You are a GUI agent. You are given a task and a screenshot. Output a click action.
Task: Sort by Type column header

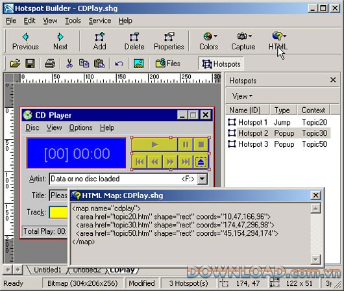tap(283, 110)
